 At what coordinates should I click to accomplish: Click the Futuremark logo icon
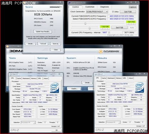(101, 52)
